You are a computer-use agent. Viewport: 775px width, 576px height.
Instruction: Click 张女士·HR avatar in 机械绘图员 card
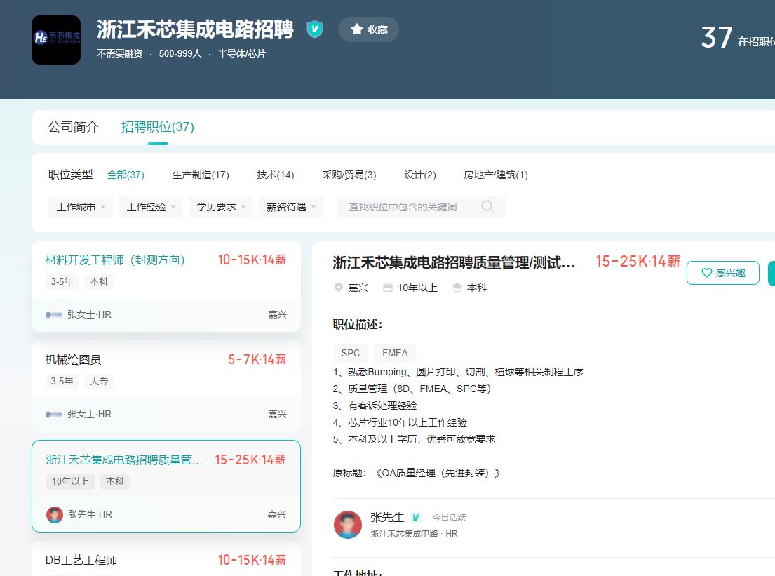pos(54,415)
